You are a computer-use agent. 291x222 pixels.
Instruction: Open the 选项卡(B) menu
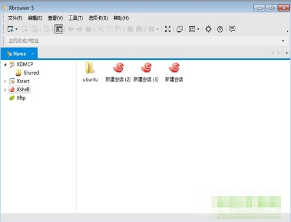[x=98, y=18]
